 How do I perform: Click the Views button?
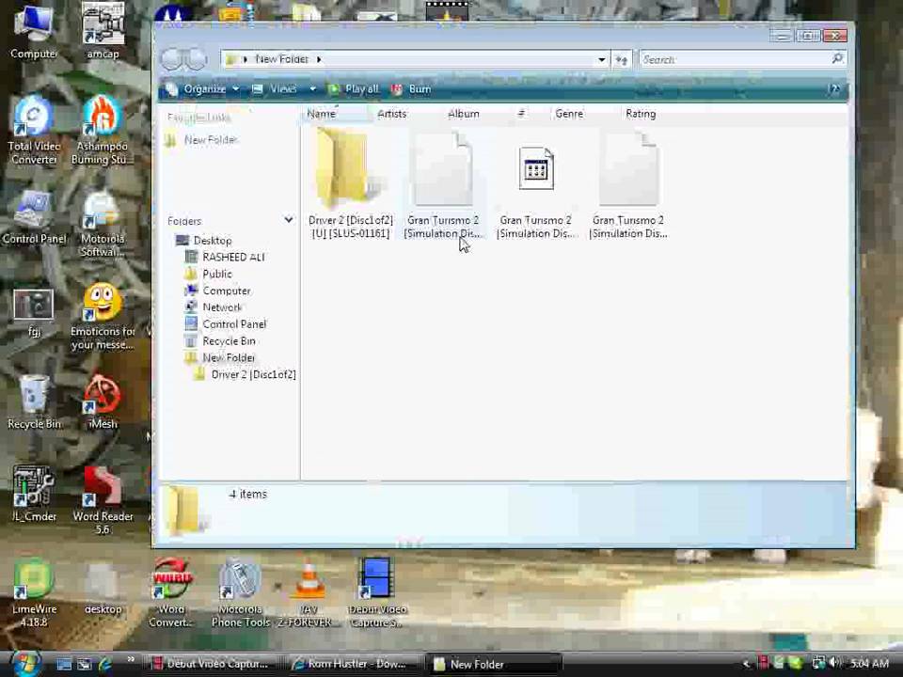[276, 89]
